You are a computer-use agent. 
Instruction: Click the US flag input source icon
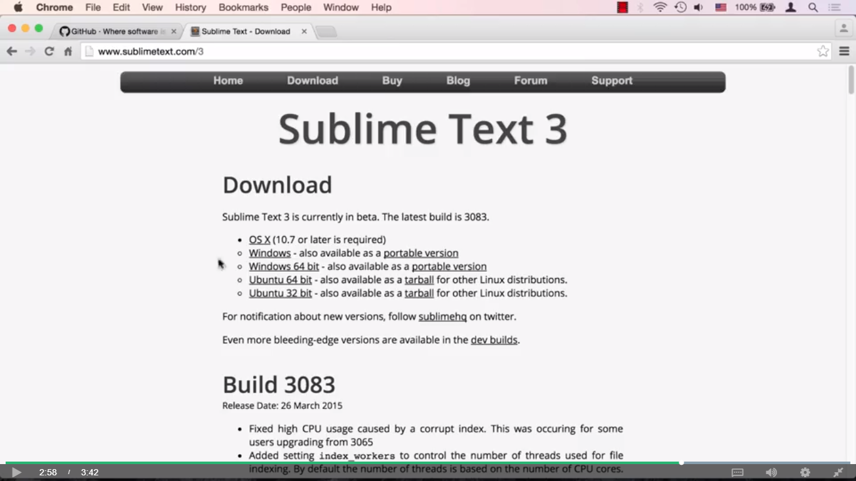[721, 8]
